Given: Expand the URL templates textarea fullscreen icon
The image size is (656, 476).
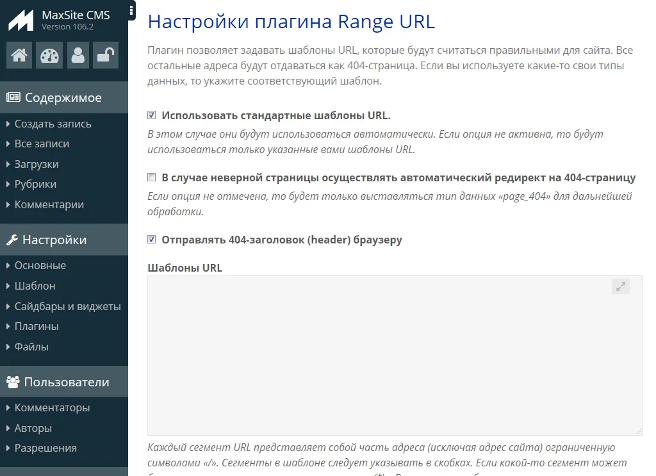Looking at the screenshot, I should coord(620,287).
